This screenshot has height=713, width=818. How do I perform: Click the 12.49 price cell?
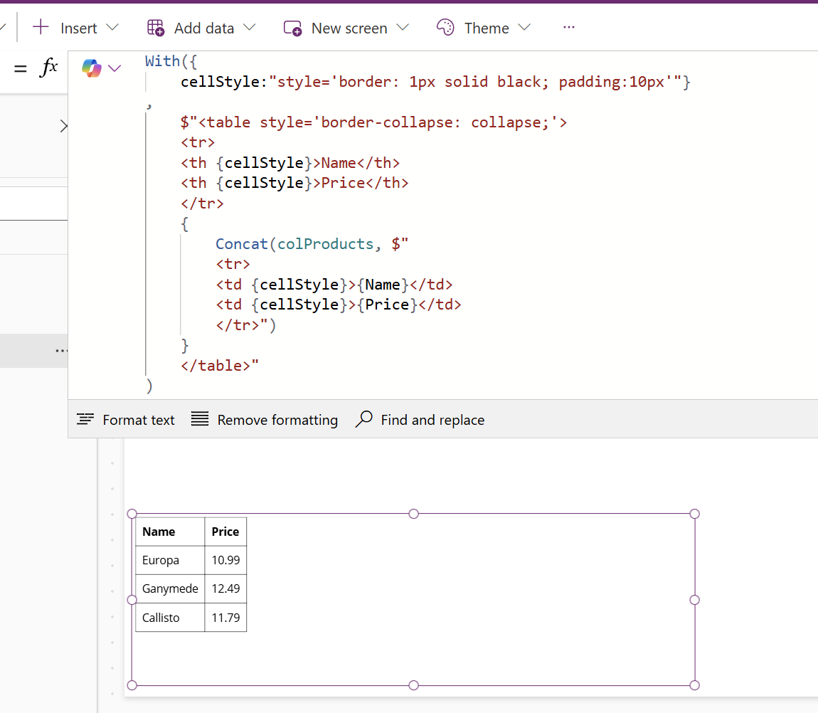[x=225, y=589]
